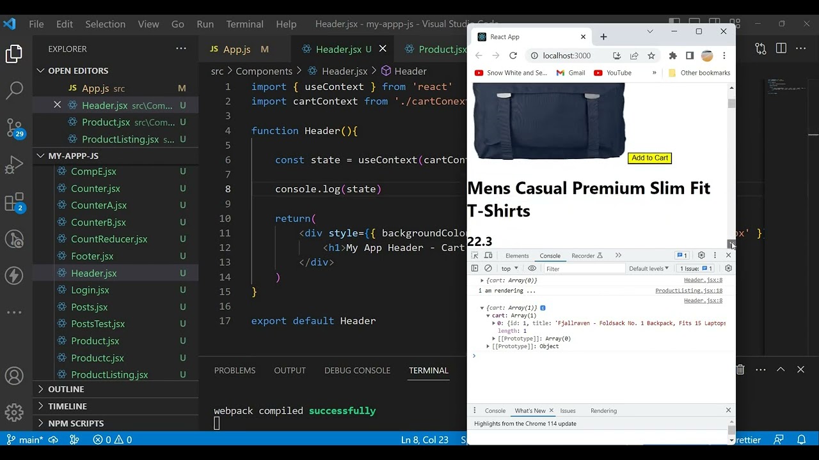Open a new Chrome tab
Viewport: 819px width, 460px height.
(x=603, y=36)
